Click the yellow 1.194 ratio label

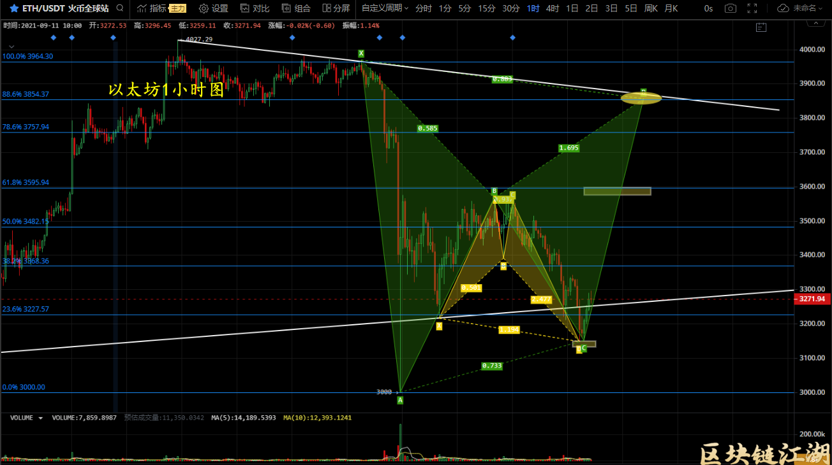click(x=509, y=330)
